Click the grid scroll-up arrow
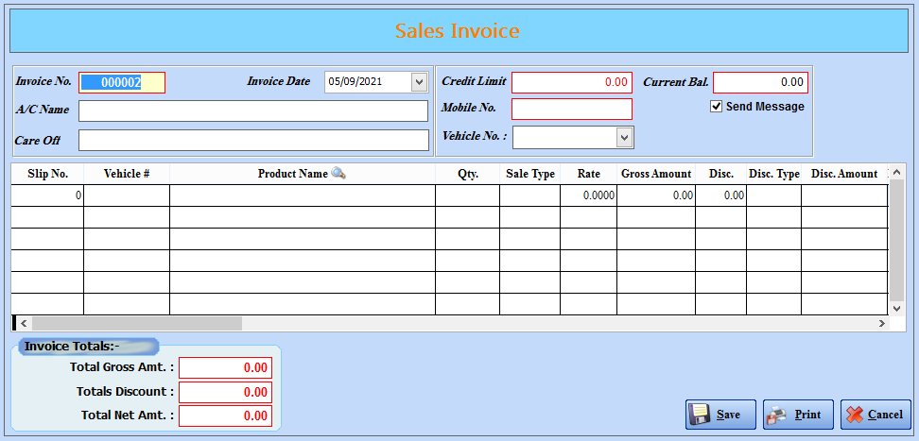 click(x=896, y=172)
